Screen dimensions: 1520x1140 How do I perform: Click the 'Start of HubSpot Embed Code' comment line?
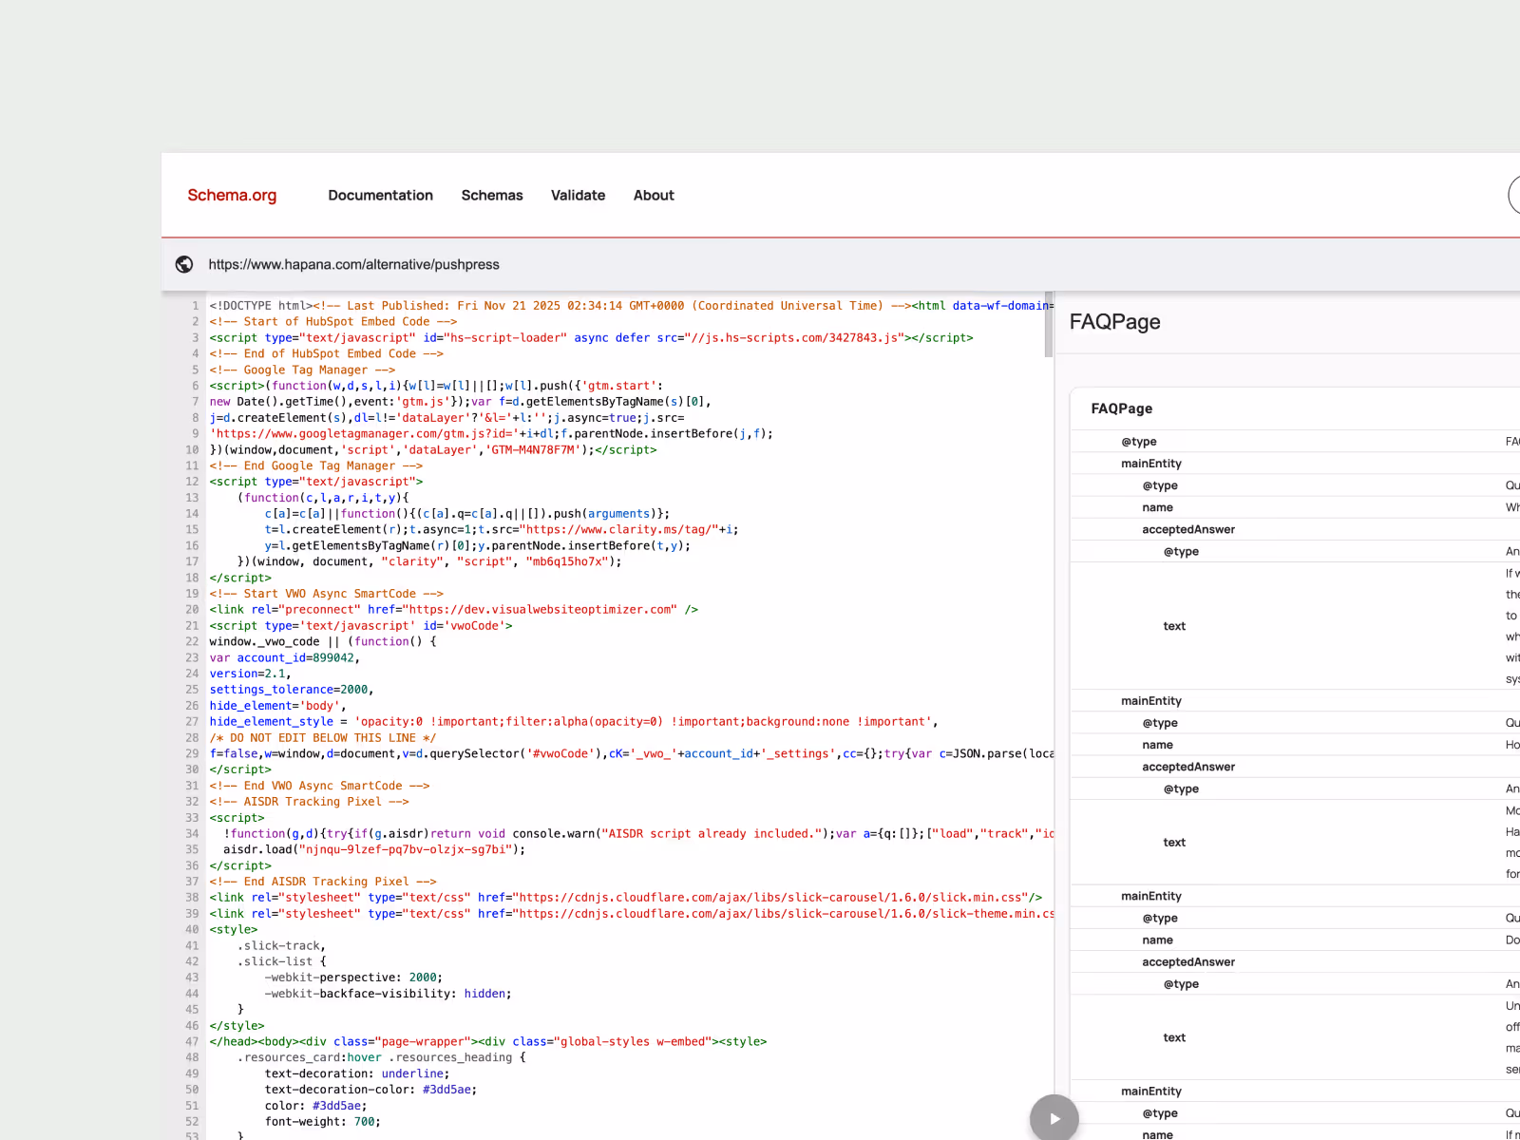tap(333, 322)
